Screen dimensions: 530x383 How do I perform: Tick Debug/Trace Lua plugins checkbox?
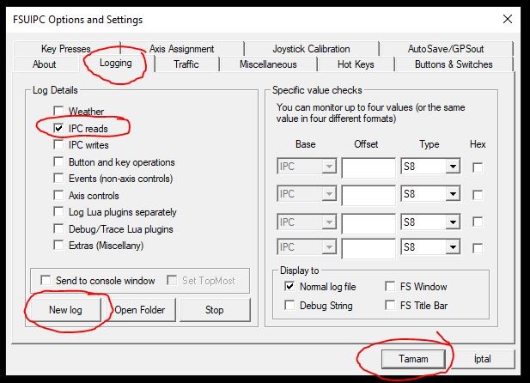pos(58,228)
